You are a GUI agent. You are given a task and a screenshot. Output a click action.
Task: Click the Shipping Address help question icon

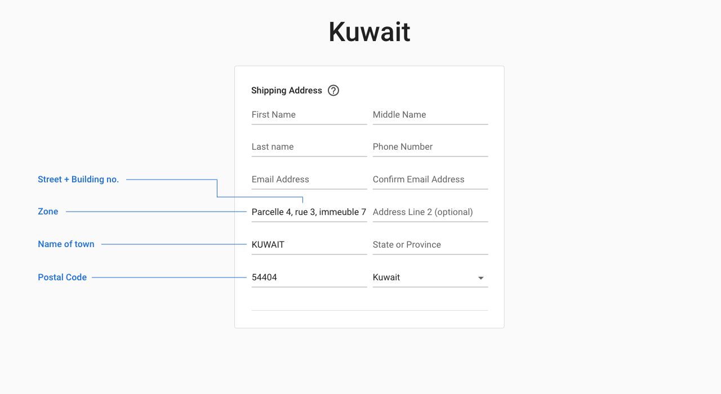(x=333, y=90)
